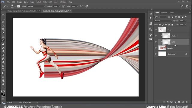192x108 pixels.
Task: Open the Filter menu
Action: (x=45, y=2)
